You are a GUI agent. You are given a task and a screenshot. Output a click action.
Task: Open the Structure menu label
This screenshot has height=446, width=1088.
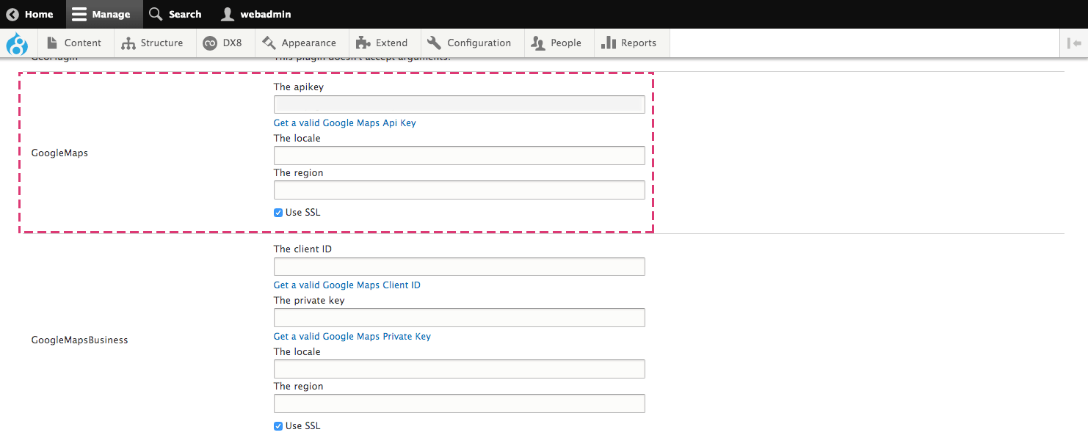162,43
